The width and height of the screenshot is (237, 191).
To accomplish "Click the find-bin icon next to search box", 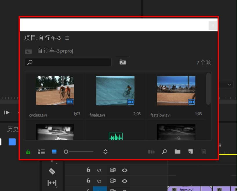I will [123, 62].
